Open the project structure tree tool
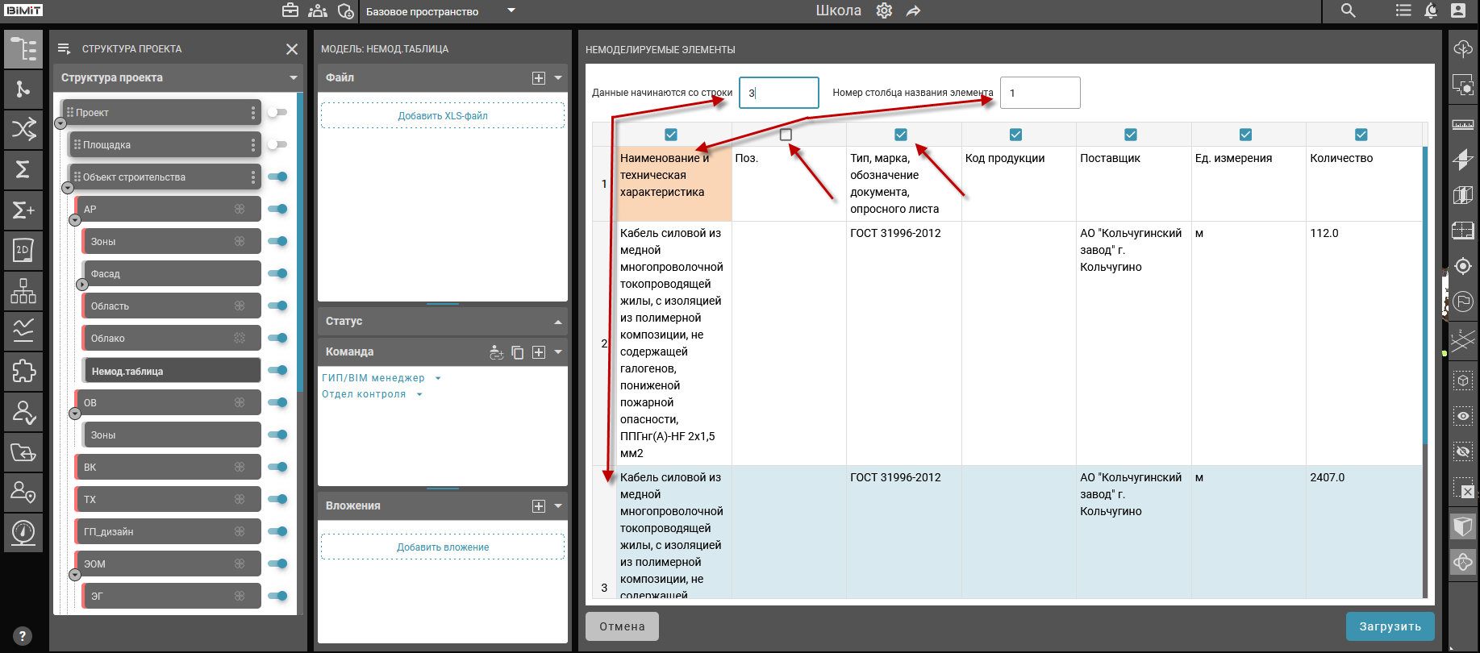1480x653 pixels. click(x=23, y=49)
